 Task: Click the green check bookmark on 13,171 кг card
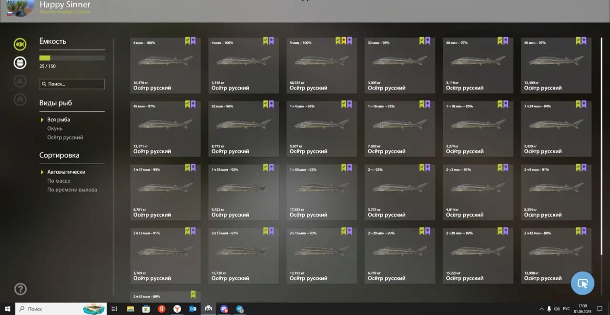(x=187, y=104)
